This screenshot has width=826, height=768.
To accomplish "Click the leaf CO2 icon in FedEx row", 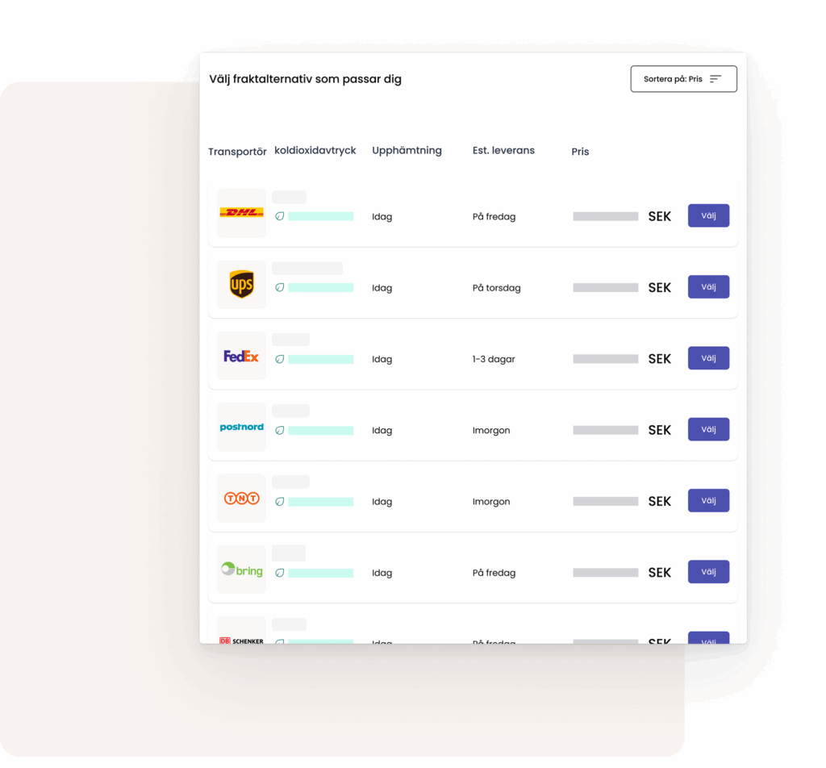I will tap(280, 359).
